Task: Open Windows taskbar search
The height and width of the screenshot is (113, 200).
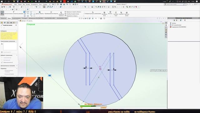Action: point(5,1)
